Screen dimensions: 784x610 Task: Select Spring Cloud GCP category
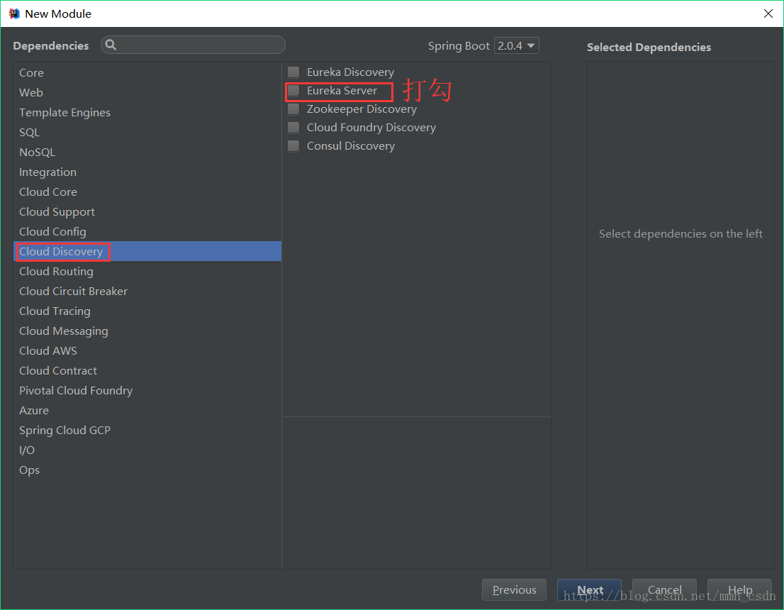click(147, 431)
